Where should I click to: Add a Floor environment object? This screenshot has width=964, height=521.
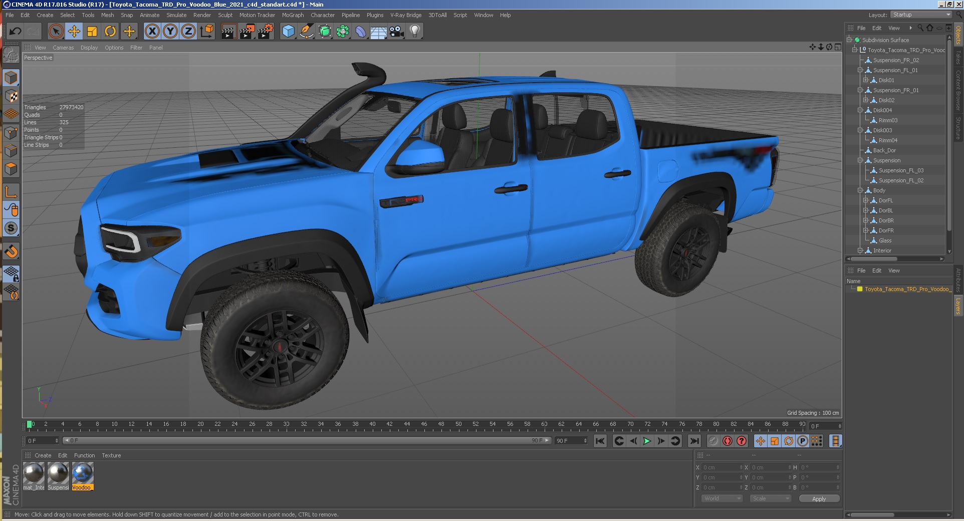click(x=379, y=32)
